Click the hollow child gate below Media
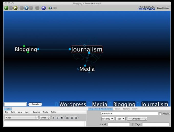This screenshot has height=132, width=174. tap(89, 72)
